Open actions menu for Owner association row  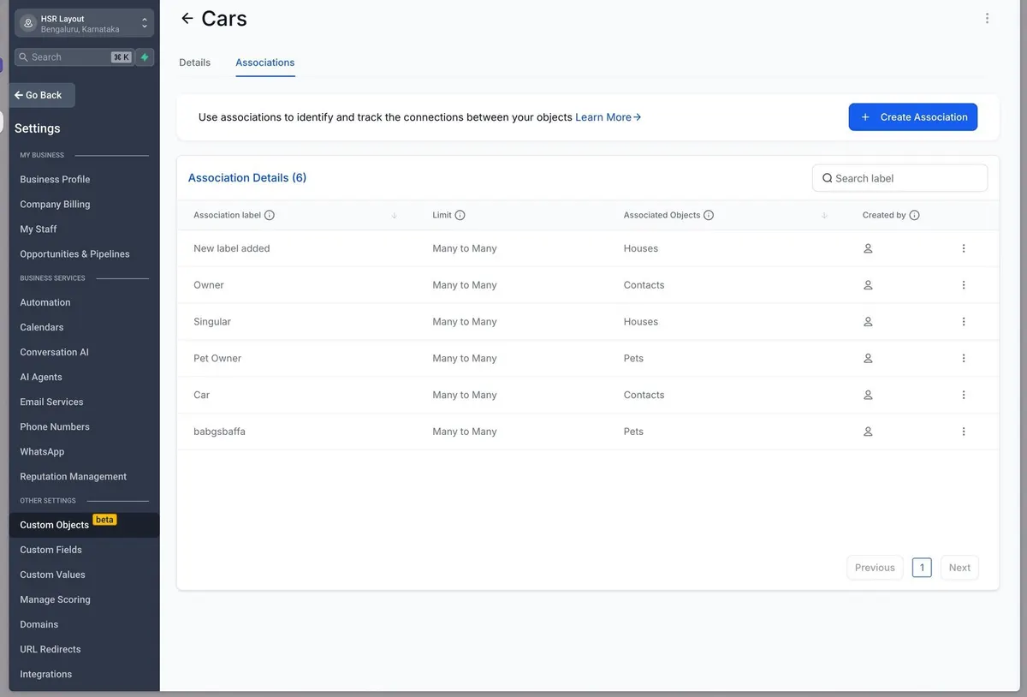point(964,285)
